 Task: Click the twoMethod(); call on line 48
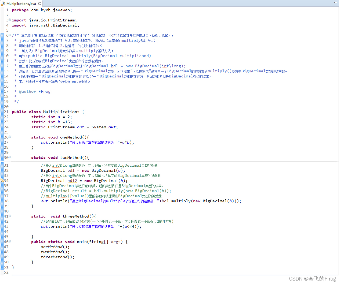click(55, 252)
